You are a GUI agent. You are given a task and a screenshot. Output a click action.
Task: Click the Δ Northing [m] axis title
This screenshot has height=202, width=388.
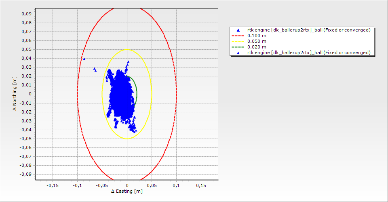(15, 93)
